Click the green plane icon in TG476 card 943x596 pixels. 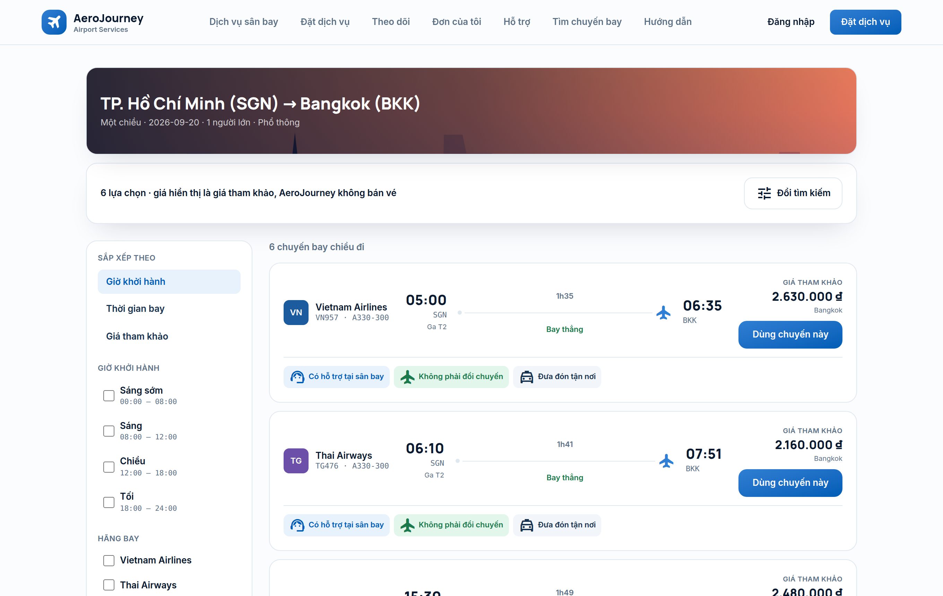407,525
